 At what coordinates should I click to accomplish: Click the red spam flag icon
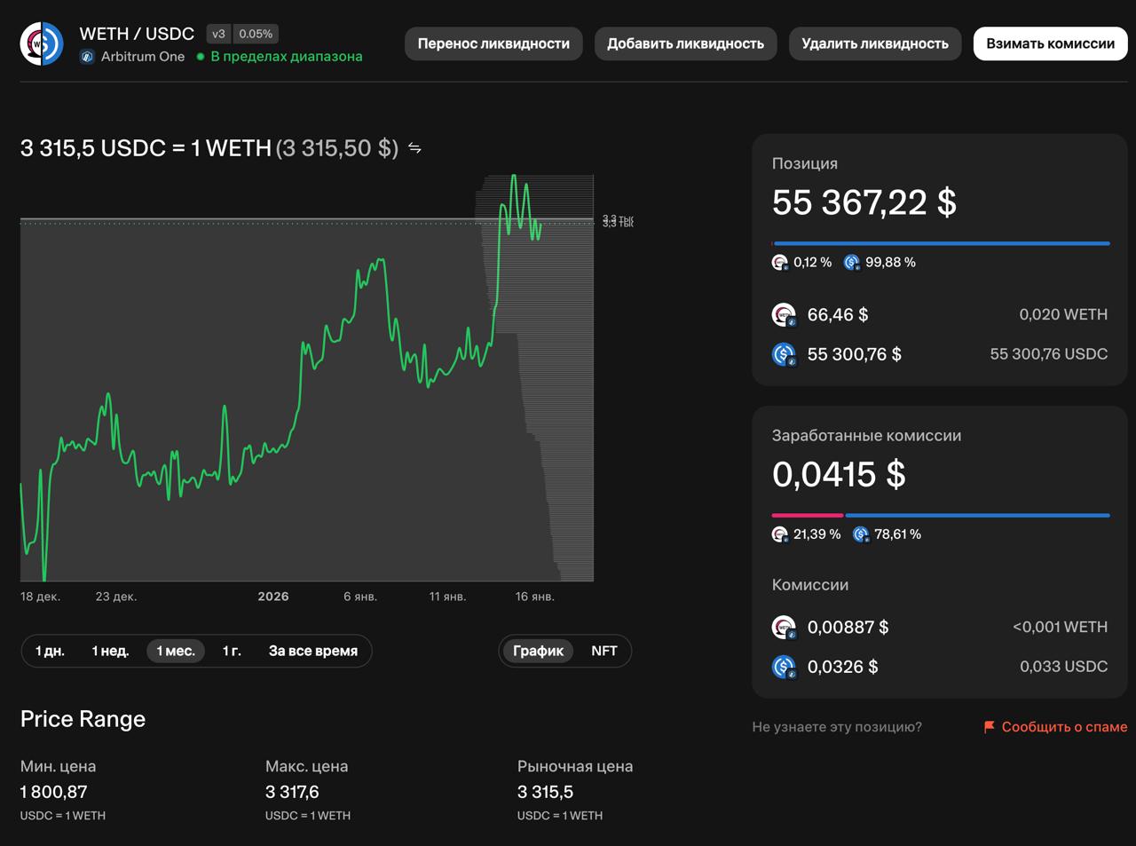(989, 727)
